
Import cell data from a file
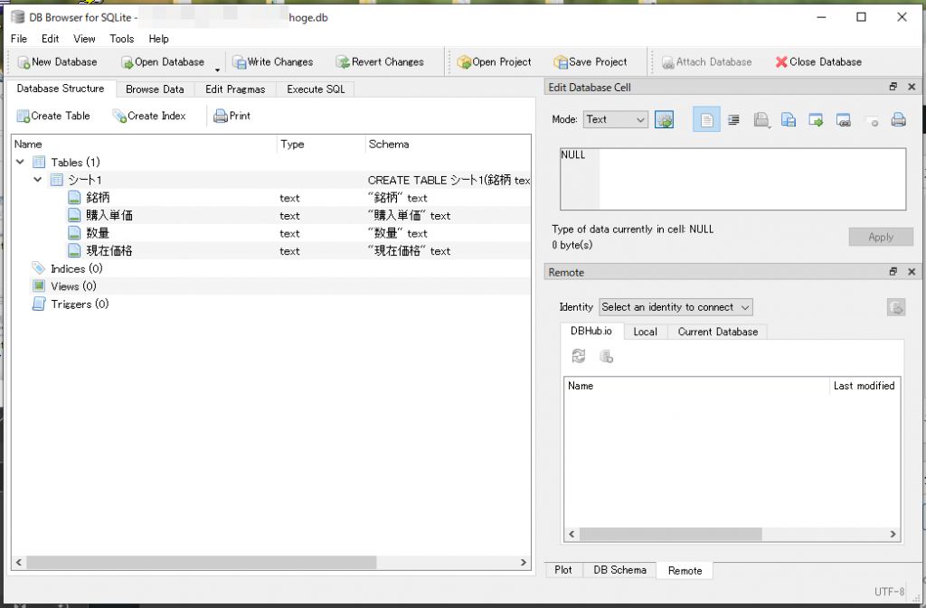[760, 118]
